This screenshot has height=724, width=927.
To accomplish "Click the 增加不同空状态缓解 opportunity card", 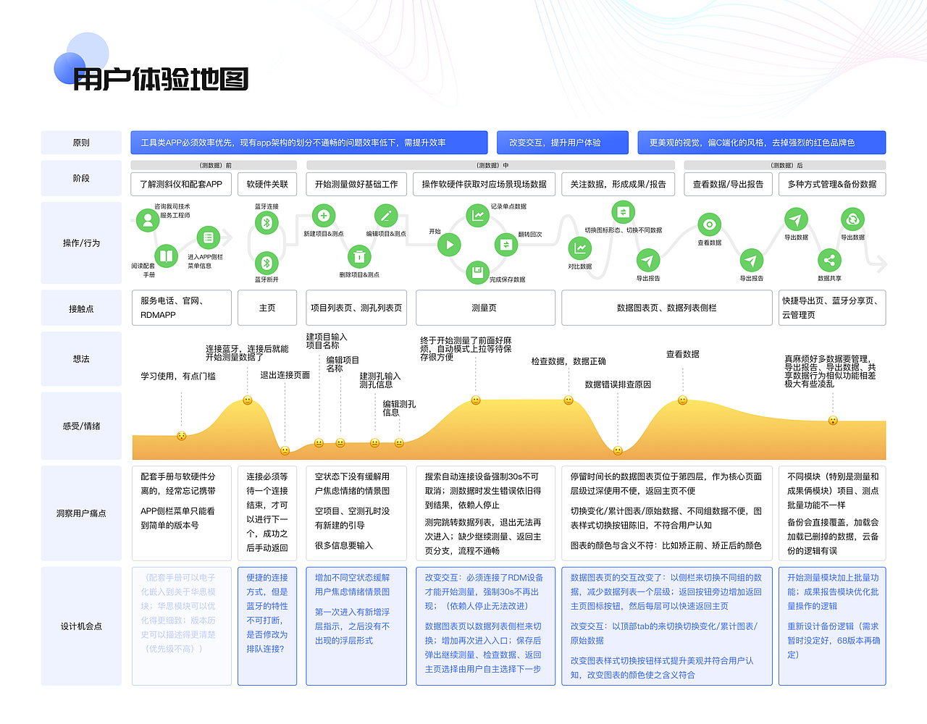I will coord(356,626).
